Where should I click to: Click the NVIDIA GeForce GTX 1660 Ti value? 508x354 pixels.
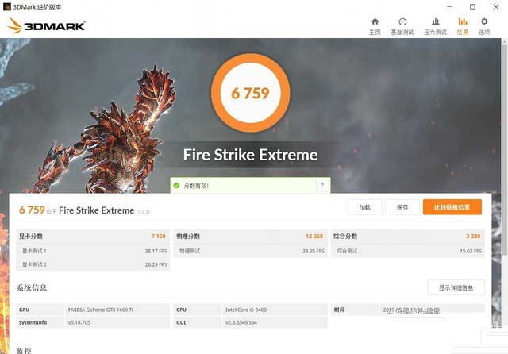pos(101,310)
